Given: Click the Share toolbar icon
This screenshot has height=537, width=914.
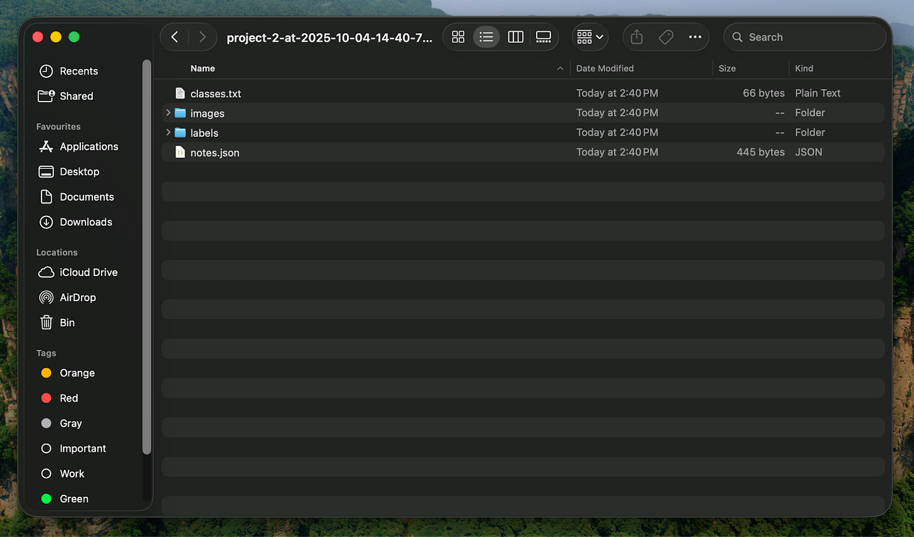Looking at the screenshot, I should coord(637,37).
